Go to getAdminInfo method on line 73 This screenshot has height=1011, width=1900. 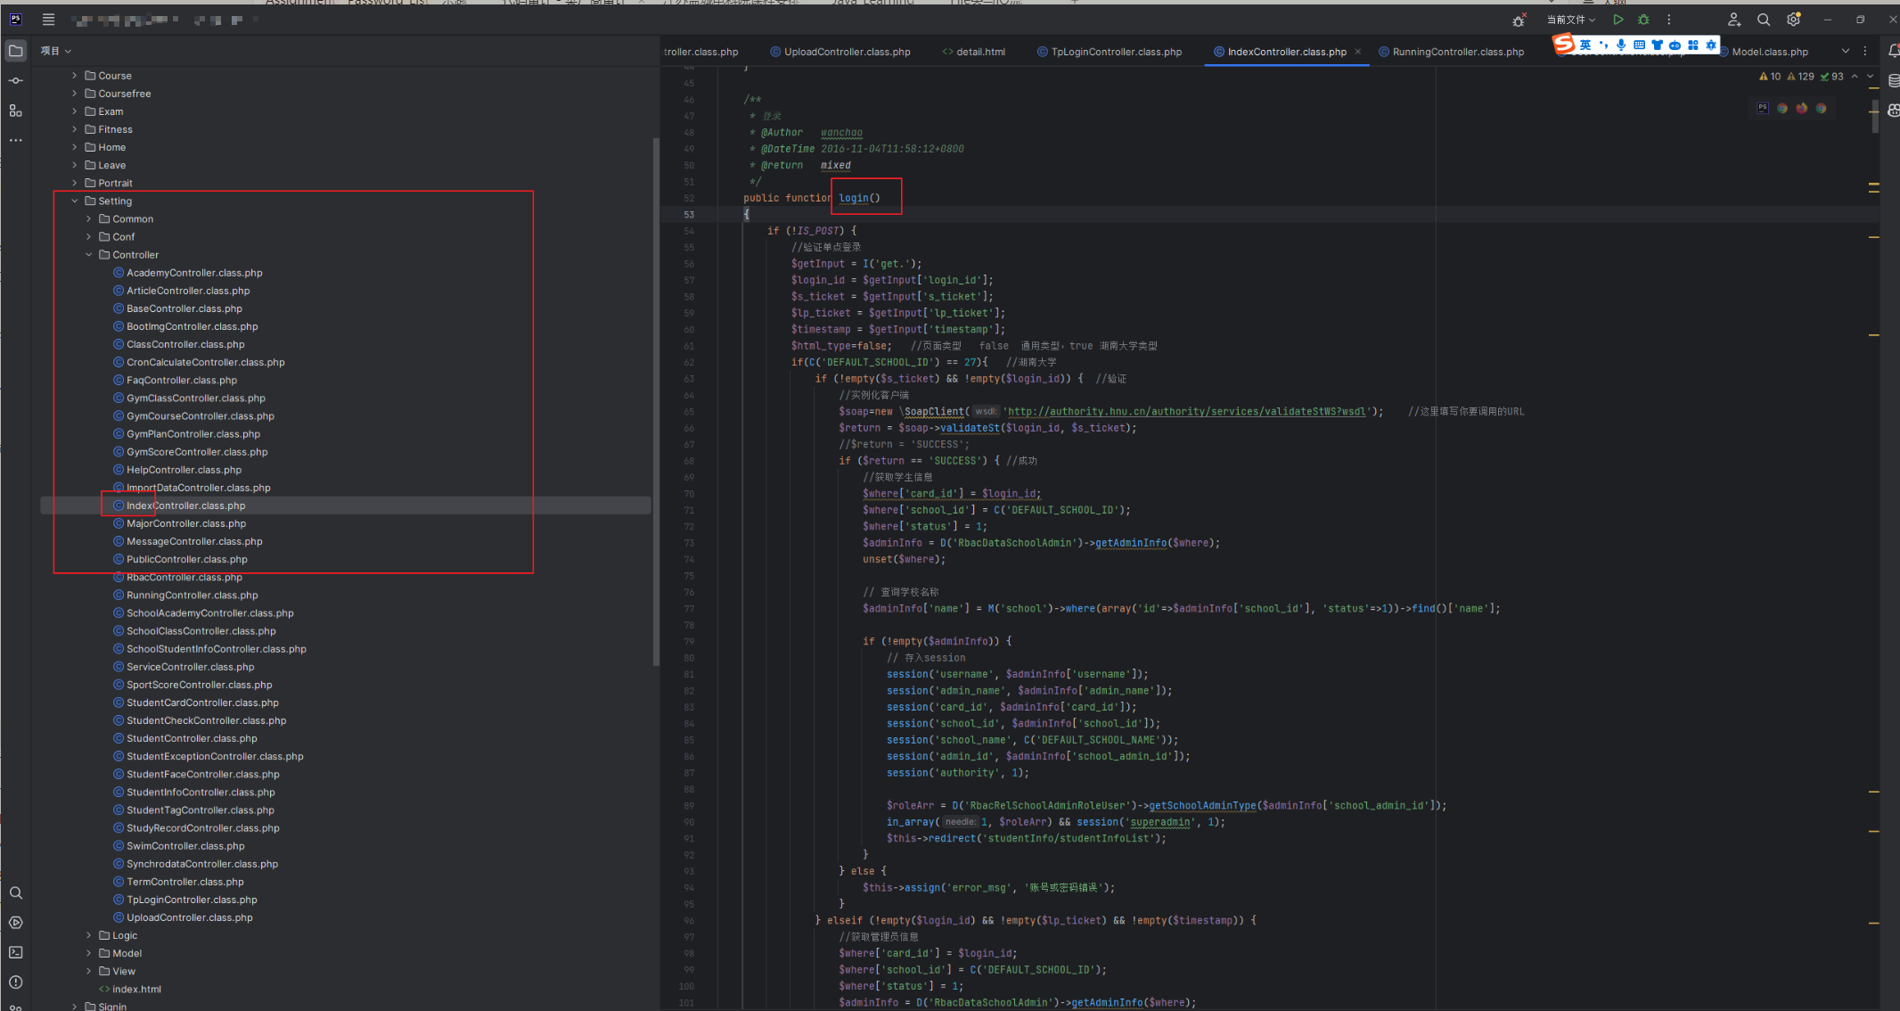click(1130, 542)
